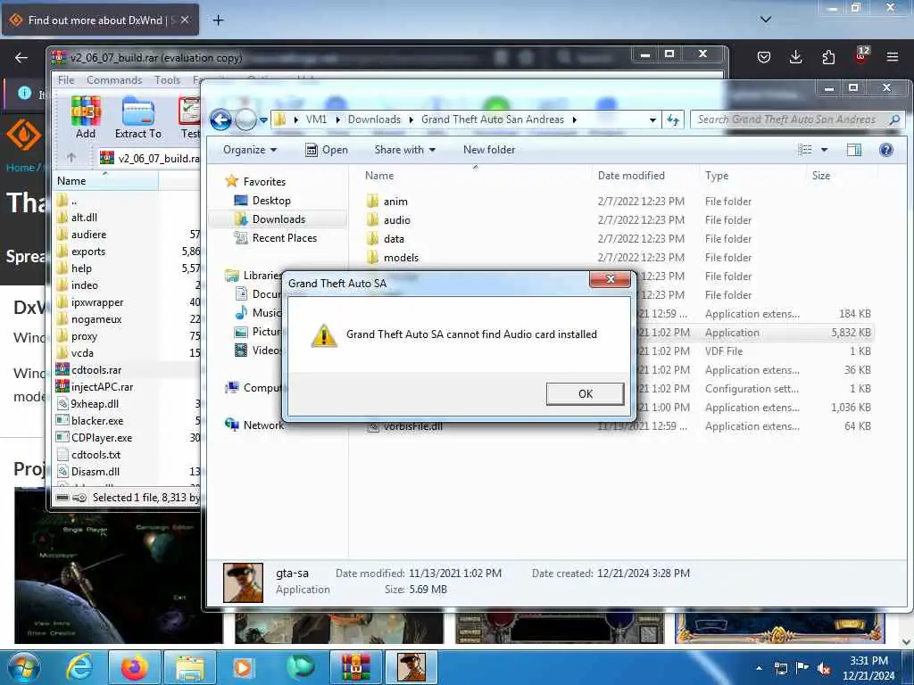The width and height of the screenshot is (914, 685).
Task: Sort by the Type column header
Action: [717, 176]
